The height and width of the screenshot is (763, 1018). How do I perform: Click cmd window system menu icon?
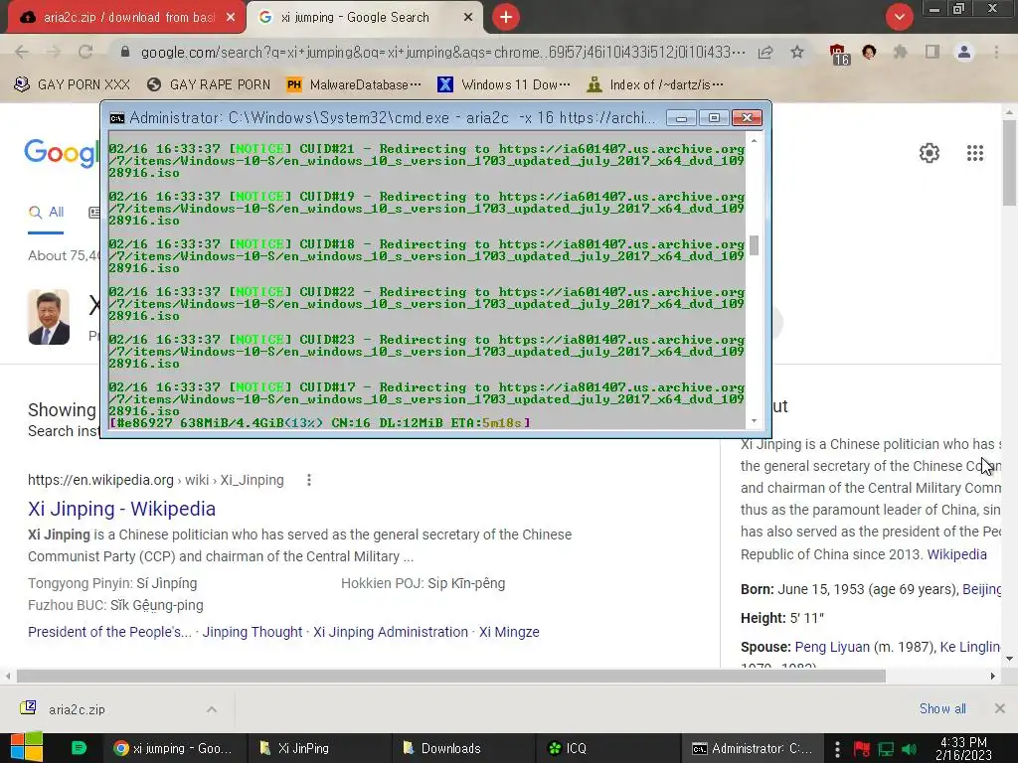(x=117, y=118)
